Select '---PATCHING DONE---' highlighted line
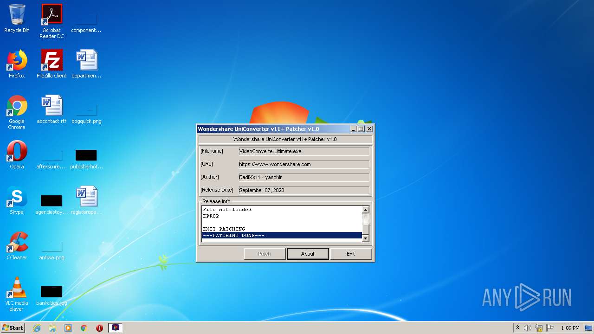This screenshot has height=334, width=594. click(x=282, y=236)
